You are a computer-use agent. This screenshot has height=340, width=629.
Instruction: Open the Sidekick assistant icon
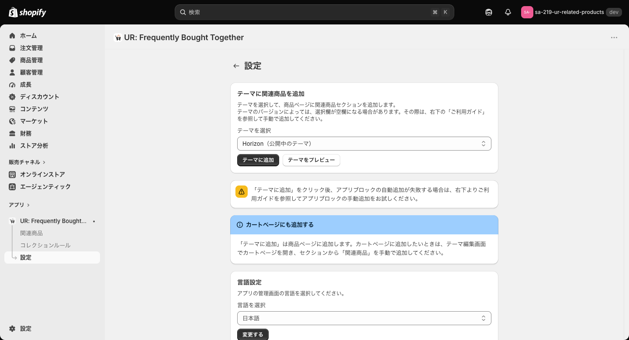click(x=489, y=12)
